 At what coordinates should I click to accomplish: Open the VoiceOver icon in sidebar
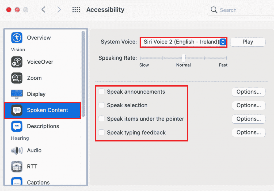click(x=17, y=62)
